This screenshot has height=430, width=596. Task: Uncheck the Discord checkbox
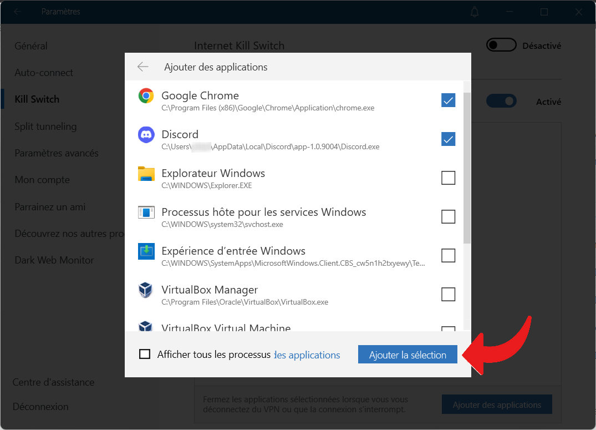point(448,139)
